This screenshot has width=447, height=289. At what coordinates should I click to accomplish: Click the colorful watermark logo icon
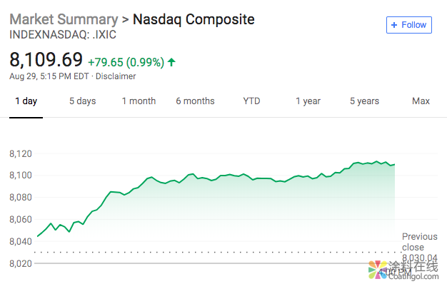[376, 271]
